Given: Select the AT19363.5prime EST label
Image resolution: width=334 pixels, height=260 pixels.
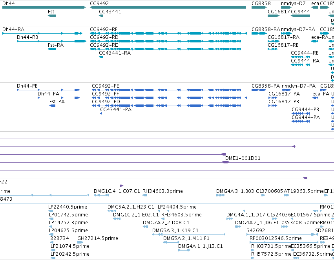Looking at the screenshot, I should point(304,191).
